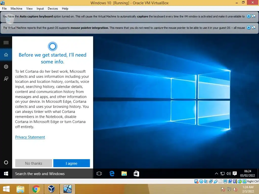Open the Help menu
The width and height of the screenshot is (259, 194).
[65, 9]
